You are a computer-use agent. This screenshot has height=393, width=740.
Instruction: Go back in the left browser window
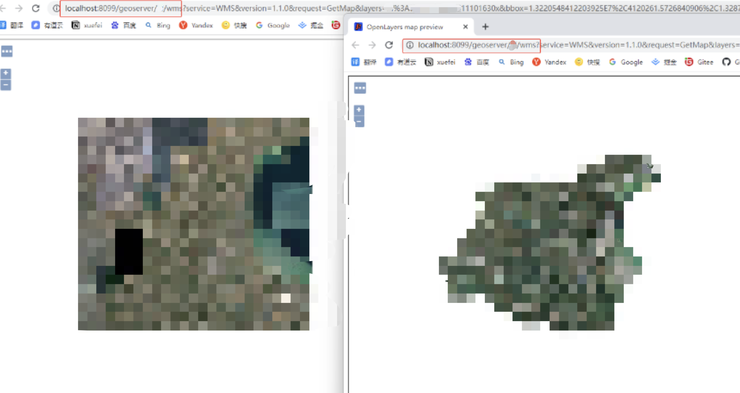point(3,8)
